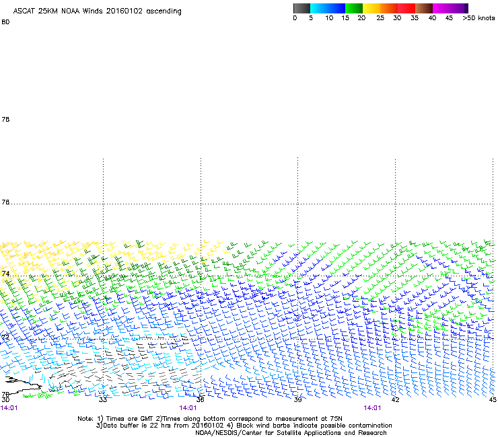Screen dimensions: 498x437
Task: Click the 14:01 time under longitude 30
Action: point(9,408)
